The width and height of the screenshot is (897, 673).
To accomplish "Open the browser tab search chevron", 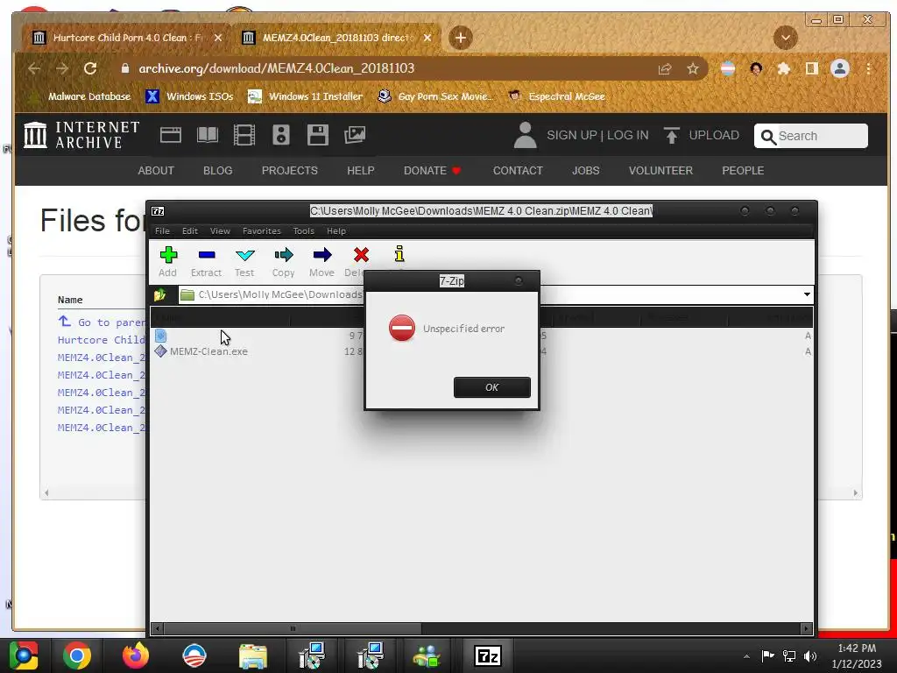I will coord(786,38).
